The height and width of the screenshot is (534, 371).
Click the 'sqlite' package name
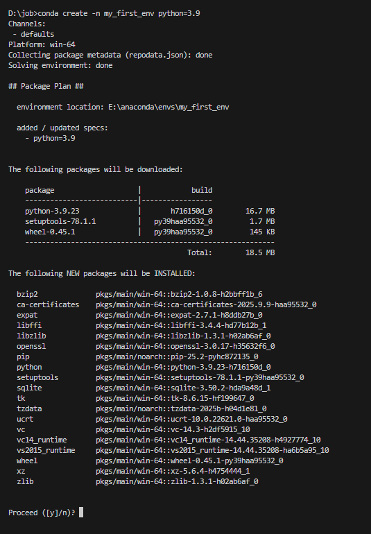[29, 388]
